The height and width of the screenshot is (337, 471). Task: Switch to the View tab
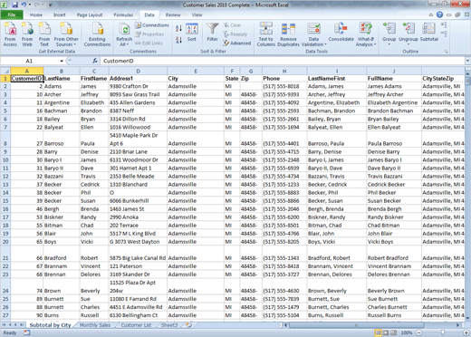pos(197,14)
